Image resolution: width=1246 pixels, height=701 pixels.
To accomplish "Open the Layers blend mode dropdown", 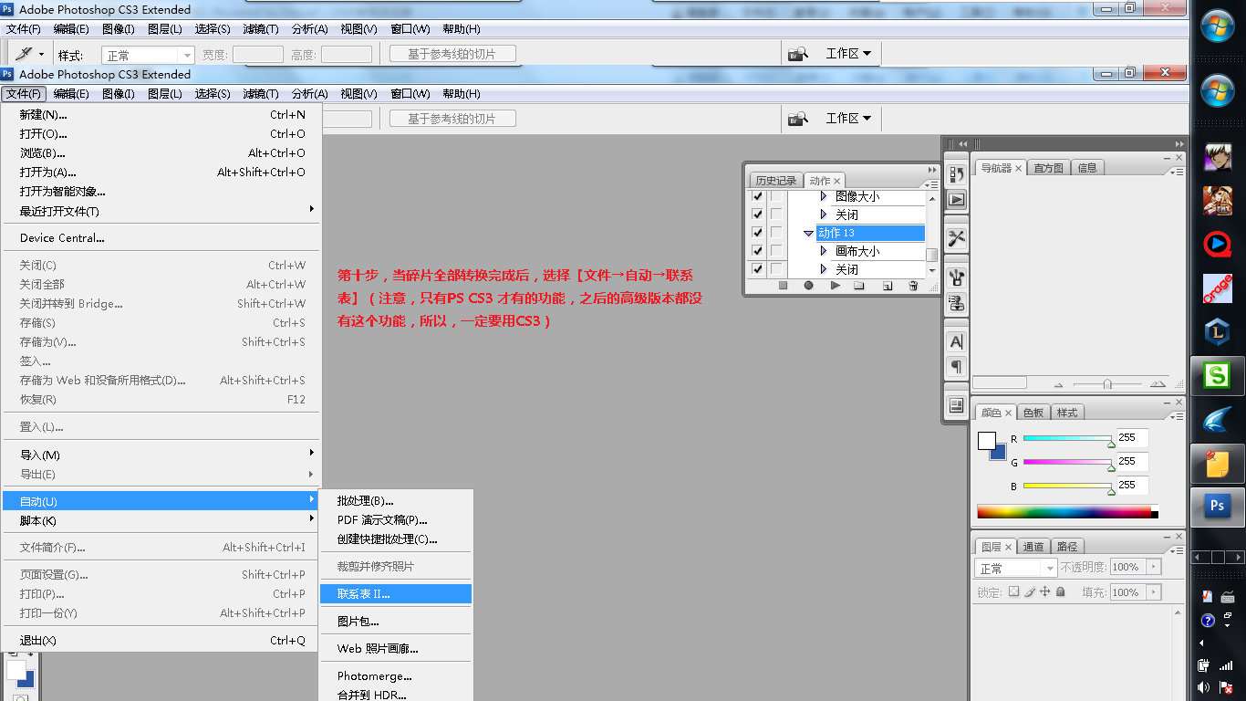I will (1015, 568).
